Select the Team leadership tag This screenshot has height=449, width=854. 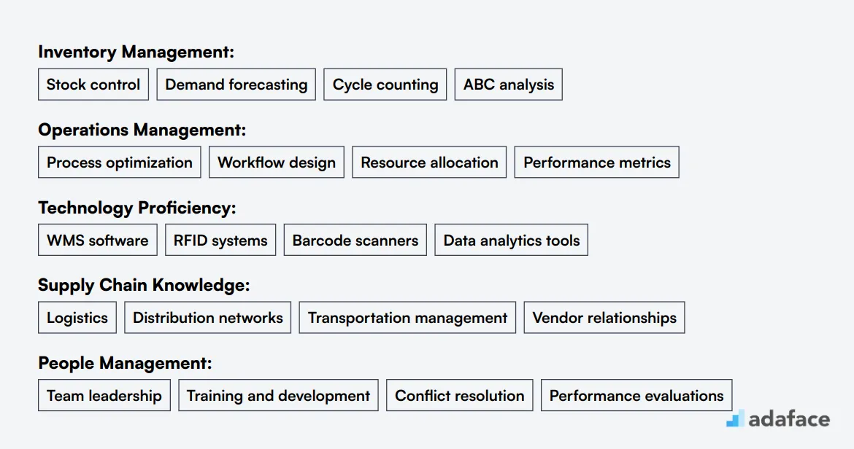pyautogui.click(x=104, y=395)
